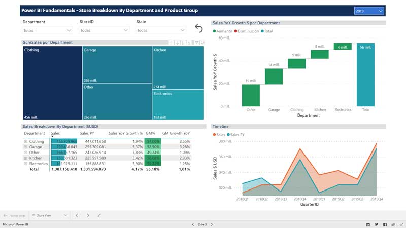Open the 2019 year dropdown
The width and height of the screenshot is (406, 228).
pyautogui.click(x=369, y=11)
